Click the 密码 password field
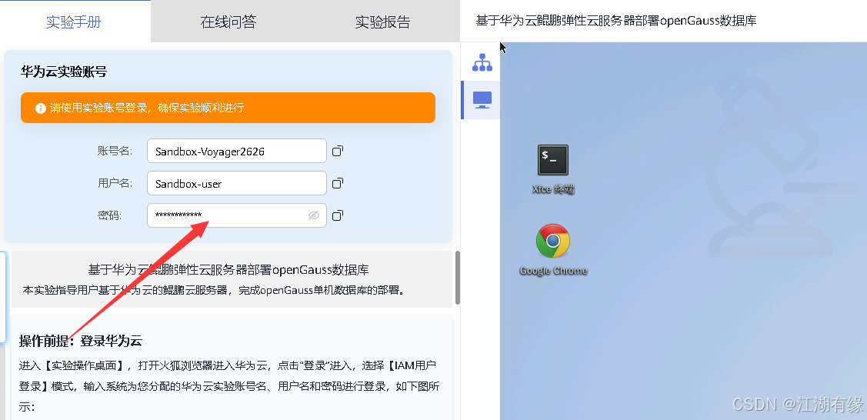Image resolution: width=867 pixels, height=420 pixels. [x=237, y=215]
